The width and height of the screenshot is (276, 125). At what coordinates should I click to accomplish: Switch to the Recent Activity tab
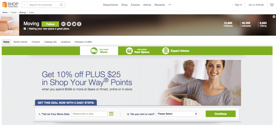[x=20, y=42]
